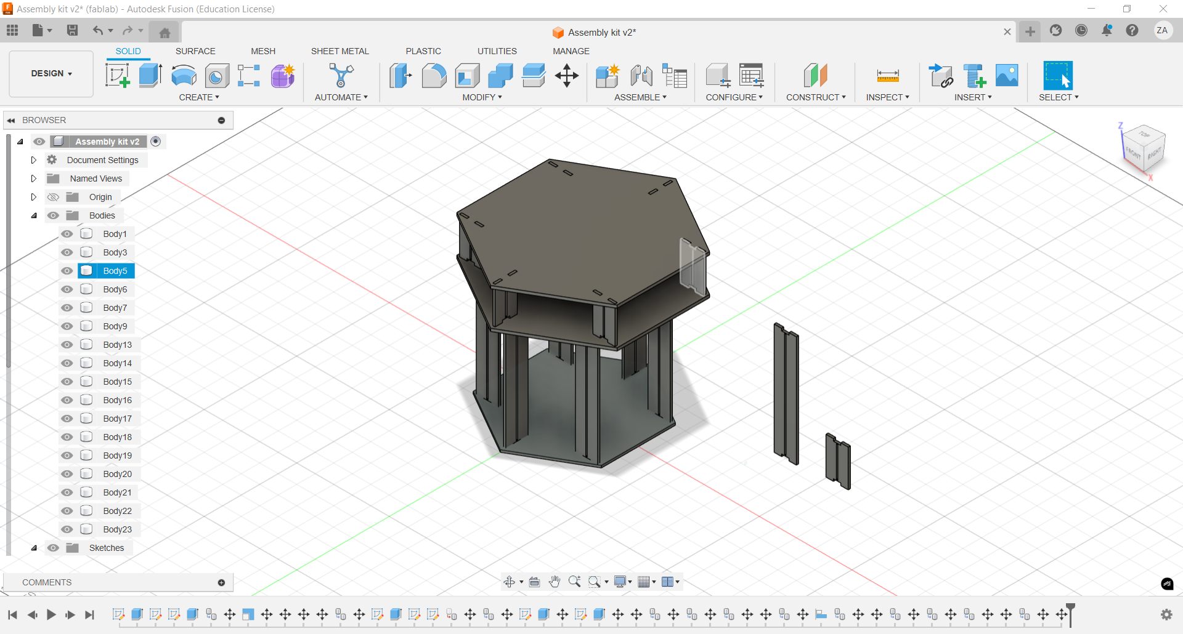Image resolution: width=1183 pixels, height=634 pixels.
Task: Open the ASSEMBLE dropdown menu
Action: tap(640, 97)
